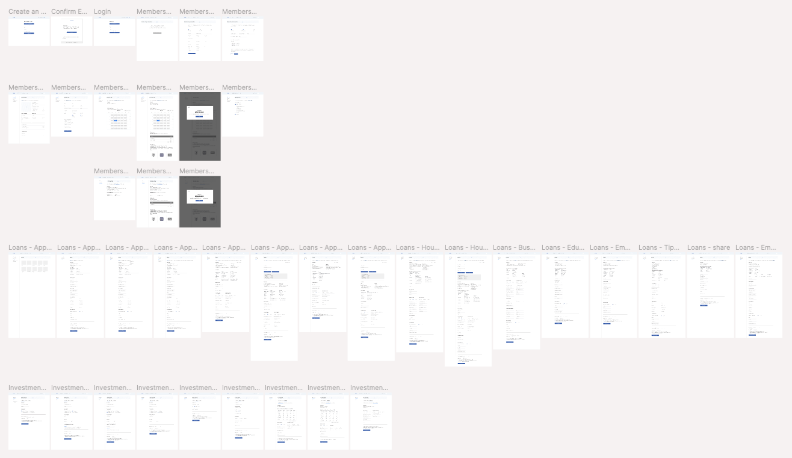Select the "Loans - Edu..." artboard label
The width and height of the screenshot is (792, 458).
coord(563,247)
